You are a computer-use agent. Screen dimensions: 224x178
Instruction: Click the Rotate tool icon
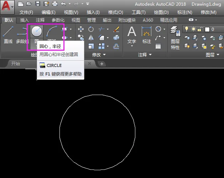(91, 29)
